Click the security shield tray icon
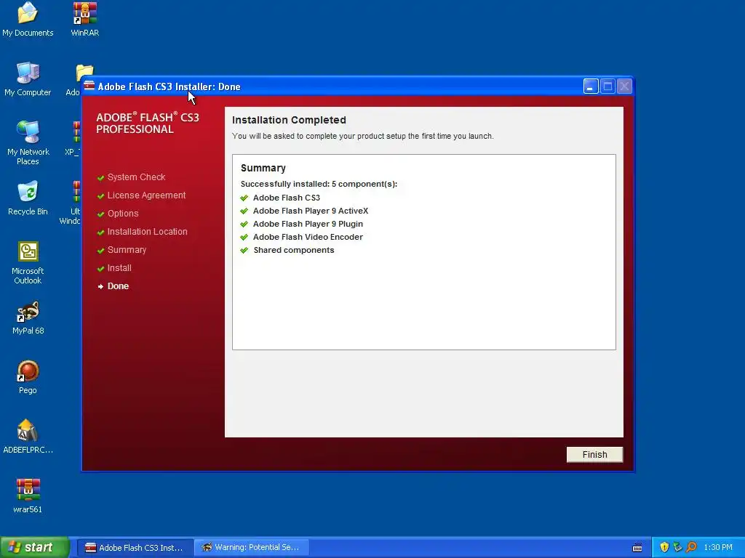Screen dimensions: 745x558 [x=664, y=548]
